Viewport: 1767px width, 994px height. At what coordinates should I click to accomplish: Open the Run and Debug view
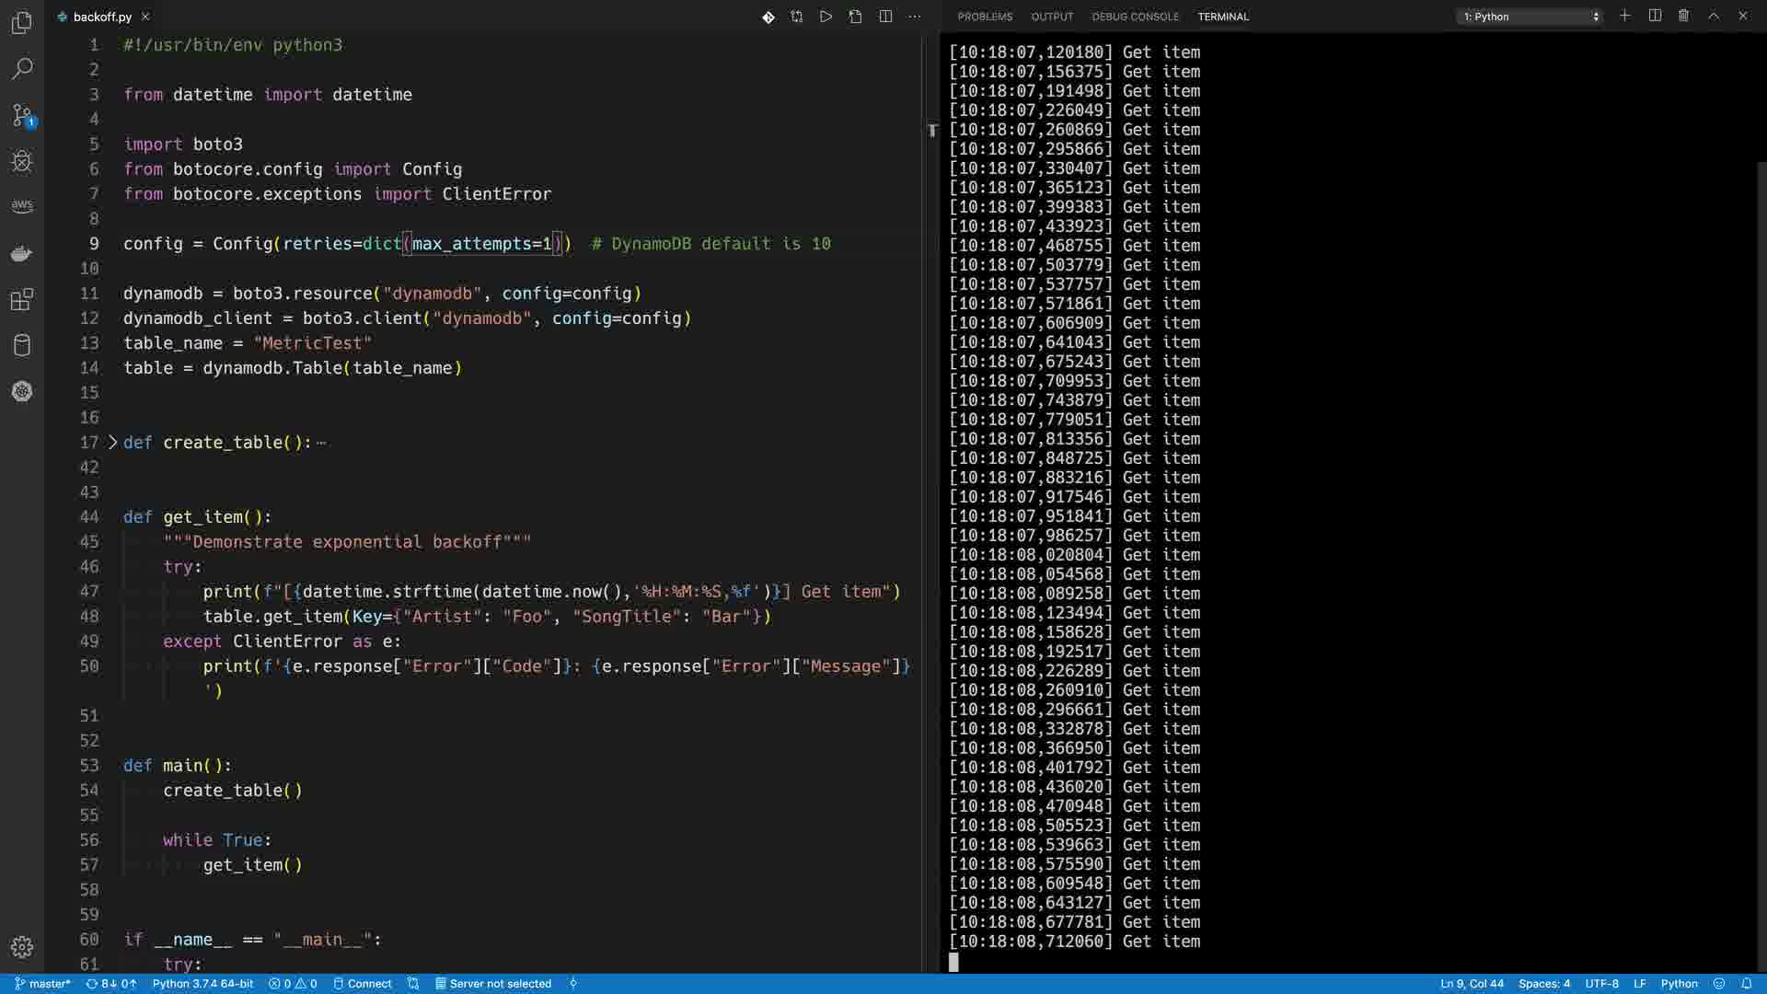[x=22, y=162]
